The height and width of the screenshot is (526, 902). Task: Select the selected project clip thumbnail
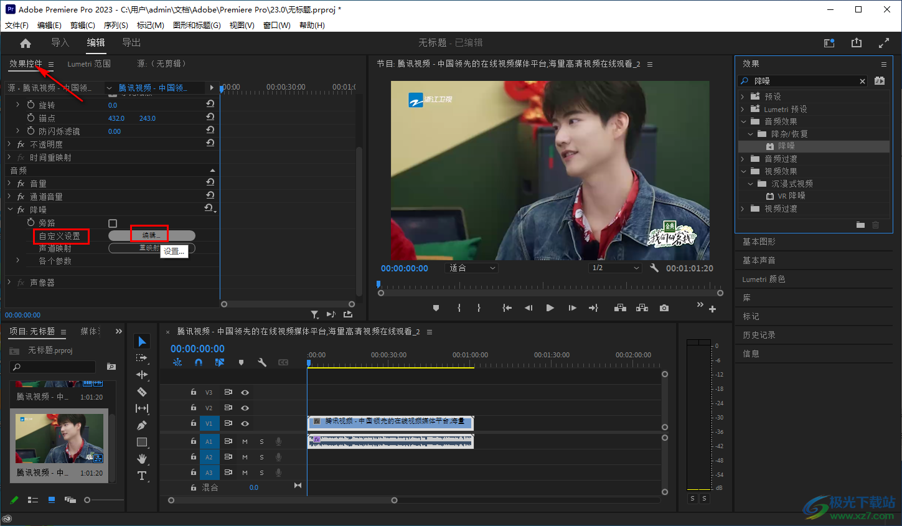tap(60, 439)
